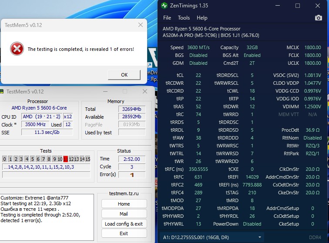
Task: Click the Capacity value 32GB
Action: [x=252, y=47]
